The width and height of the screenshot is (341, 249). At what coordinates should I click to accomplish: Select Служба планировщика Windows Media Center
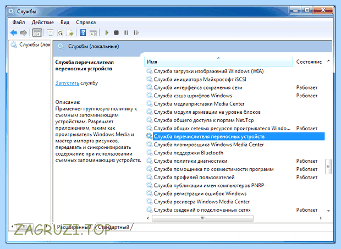click(x=208, y=145)
